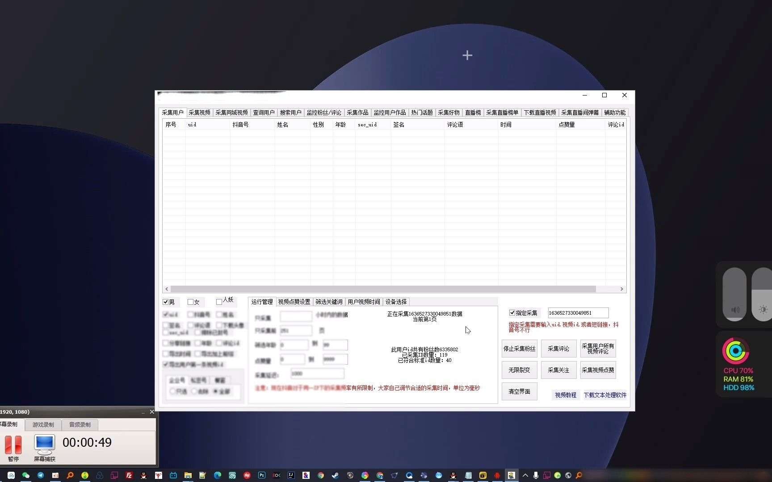Click the table's left scroll arrow
Image resolution: width=772 pixels, height=482 pixels.
click(167, 289)
